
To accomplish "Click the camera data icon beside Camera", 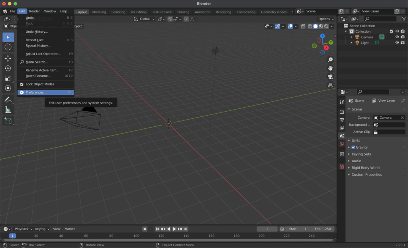I will pos(381,37).
